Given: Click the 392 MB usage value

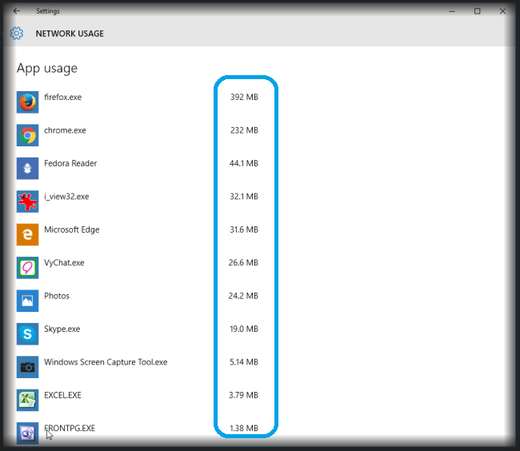Looking at the screenshot, I should coord(244,97).
